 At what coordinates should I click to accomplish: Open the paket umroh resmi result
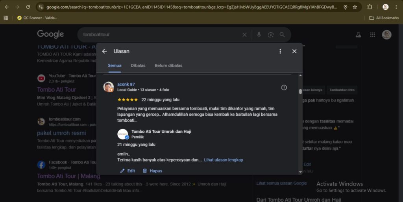tap(61, 133)
